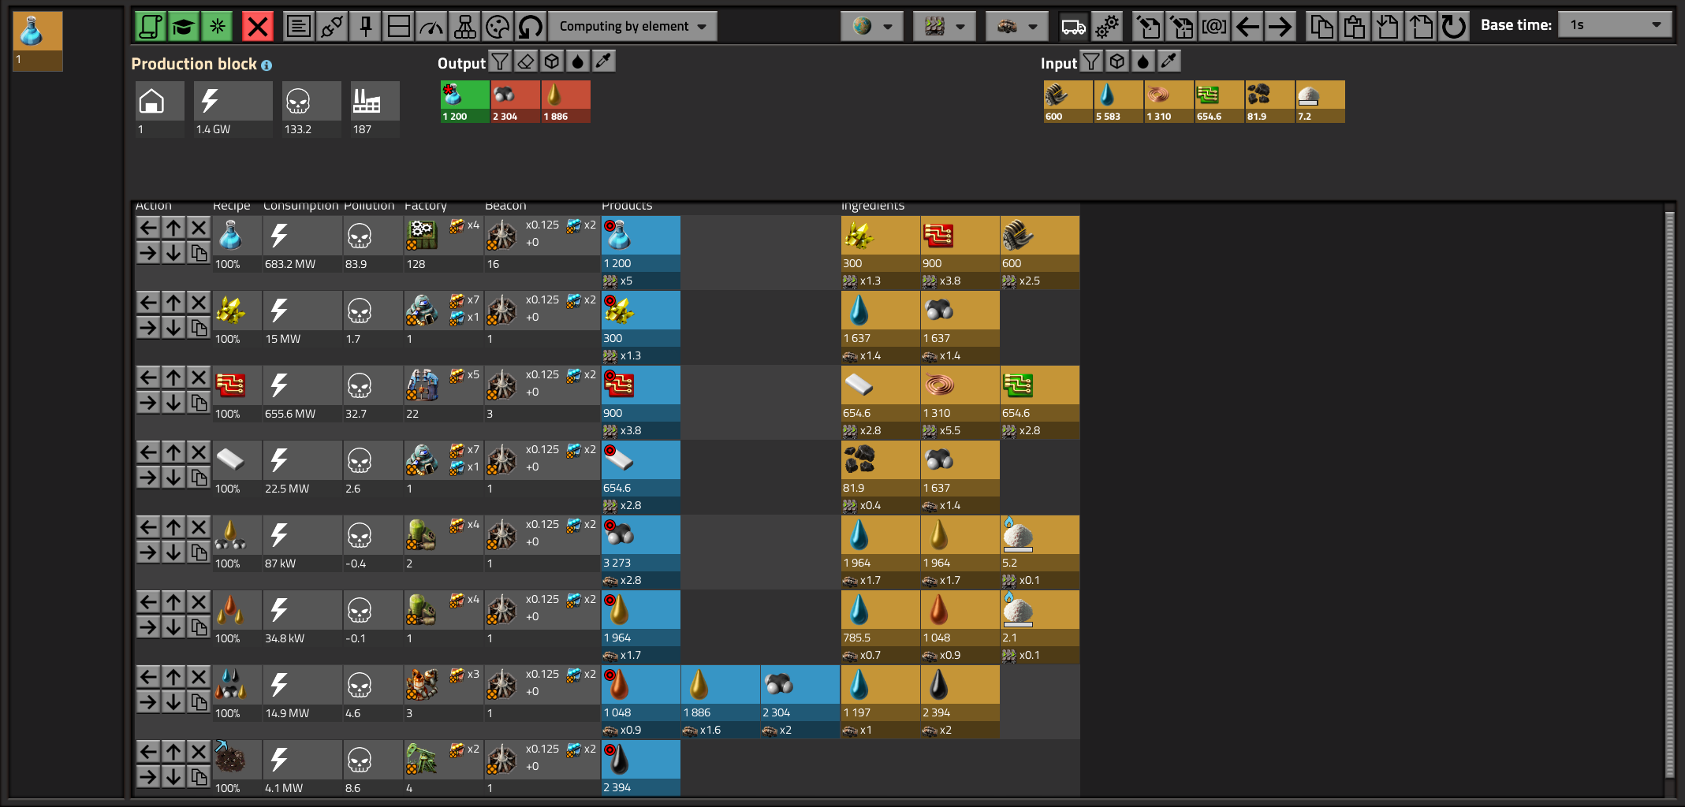
Task: Expand the Base time 1s dropdown
Action: click(x=1616, y=24)
